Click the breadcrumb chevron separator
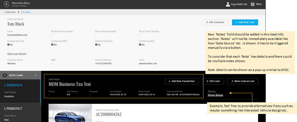The image size is (297, 122). 18,12
